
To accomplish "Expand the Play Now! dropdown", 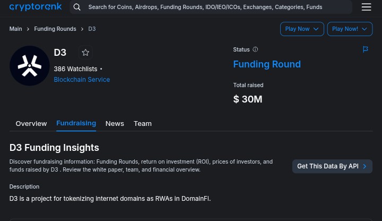I will 350,29.
